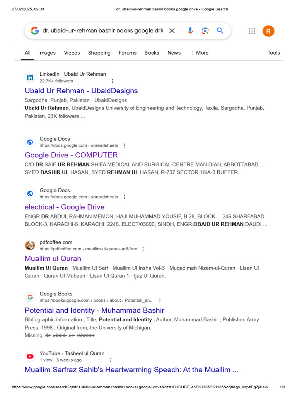Image resolution: width=297 pixels, height=396 pixels.
Task: Open three-dot menu for pdfcoffee result
Action: (143, 249)
